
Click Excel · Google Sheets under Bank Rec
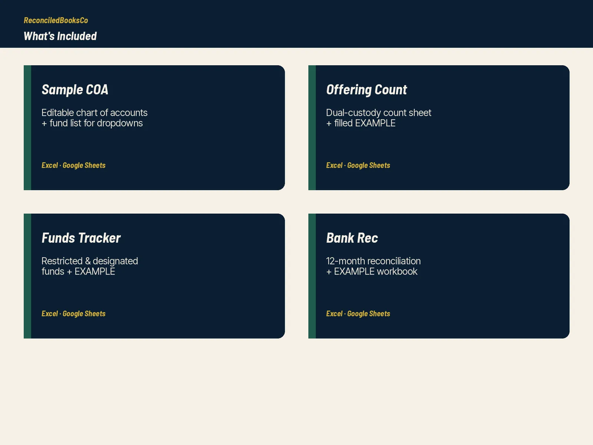[358, 314]
